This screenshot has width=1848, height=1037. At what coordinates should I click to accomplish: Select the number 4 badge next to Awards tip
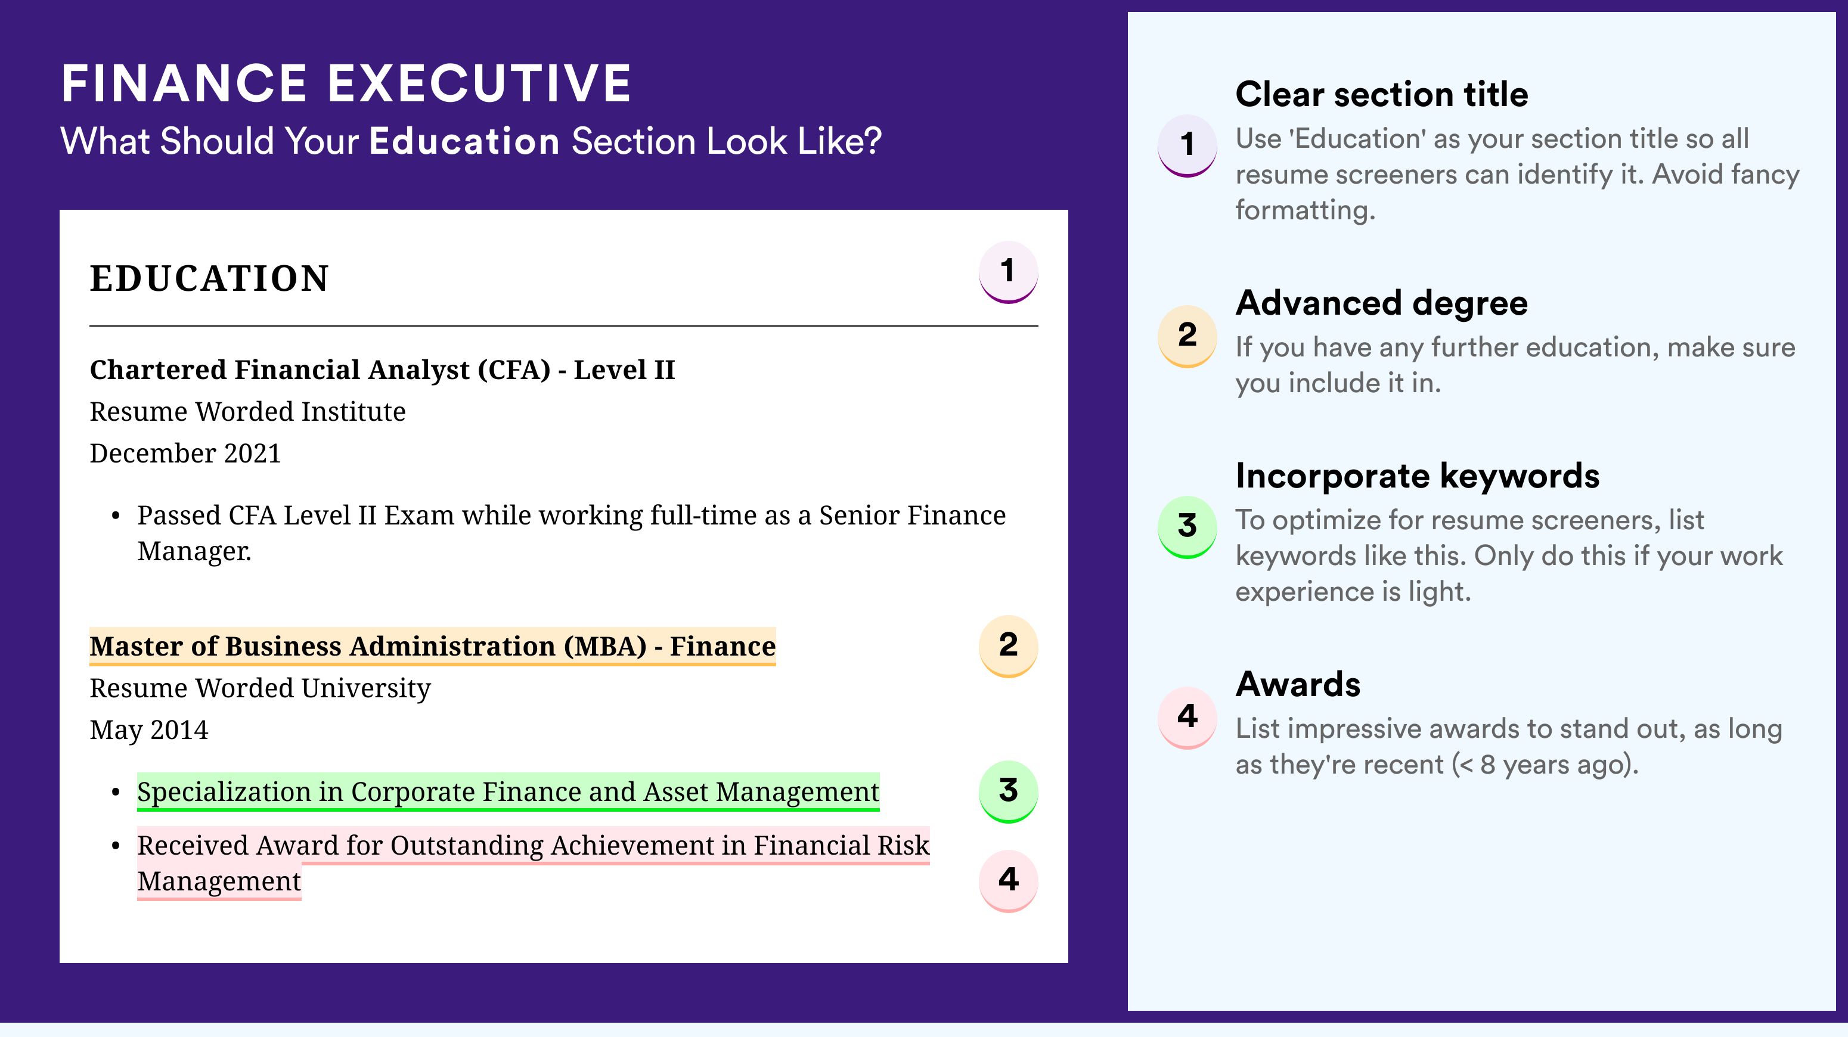point(1187,717)
